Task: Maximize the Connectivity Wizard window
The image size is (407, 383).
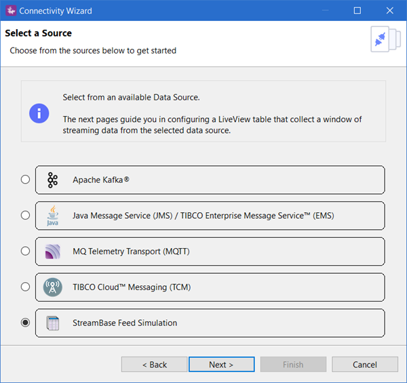Action: (x=357, y=11)
